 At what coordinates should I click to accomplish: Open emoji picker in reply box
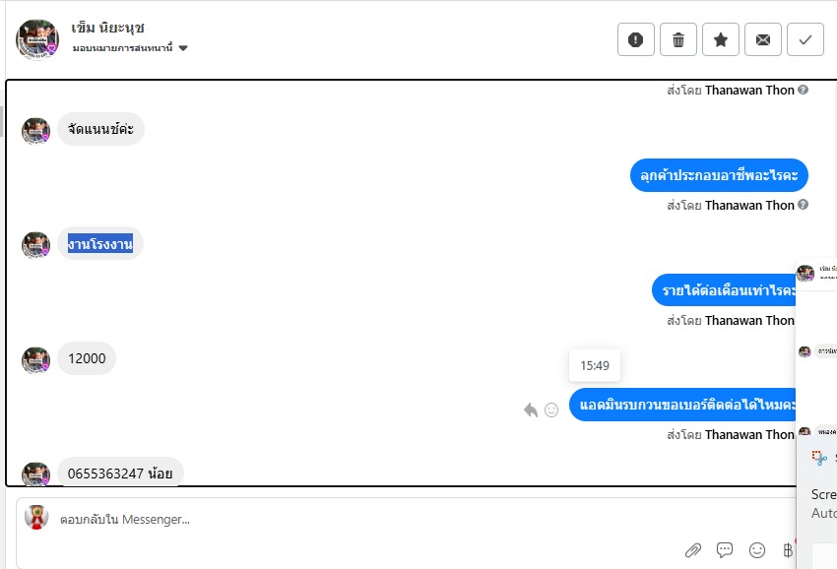point(757,549)
